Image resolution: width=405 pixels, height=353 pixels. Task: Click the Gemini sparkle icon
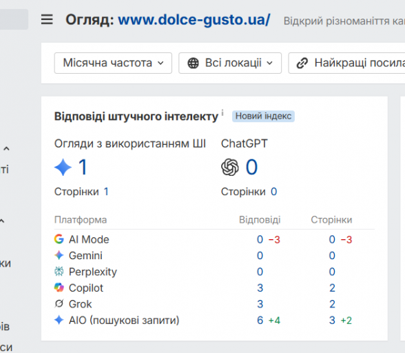(x=59, y=256)
